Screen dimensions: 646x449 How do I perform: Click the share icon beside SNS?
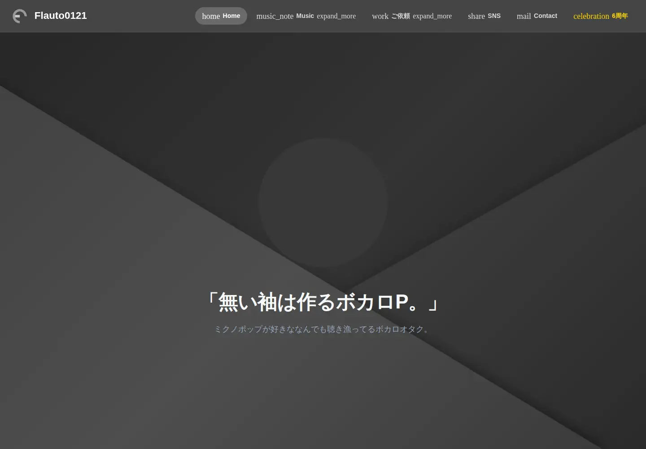(x=476, y=16)
